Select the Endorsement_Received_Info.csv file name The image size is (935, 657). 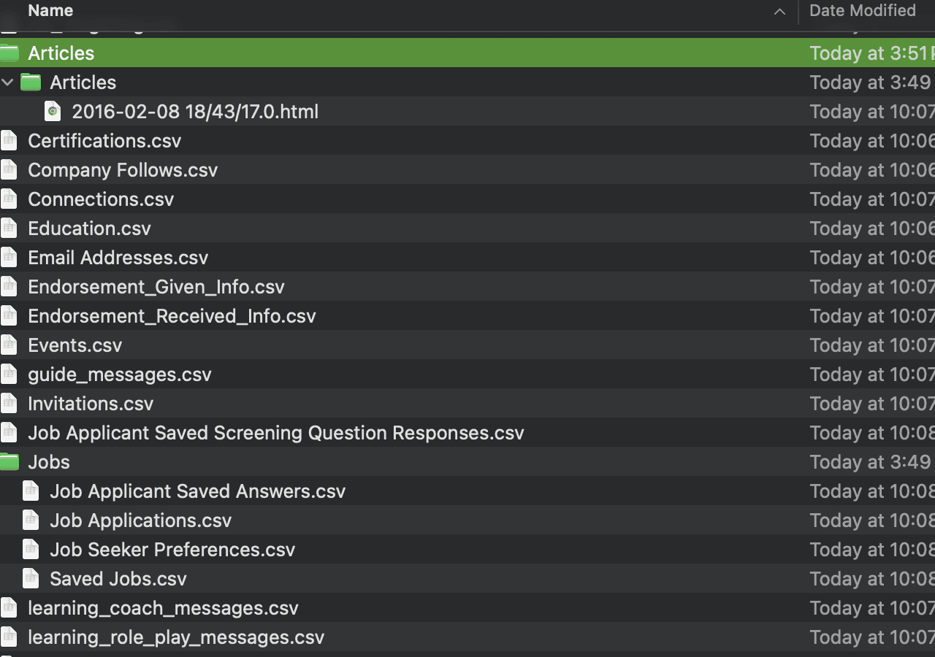(172, 316)
